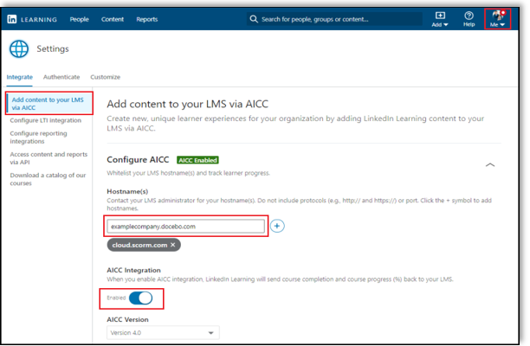Click the Hostname(s) label
Screen dimensions: 530x346
tap(127, 191)
